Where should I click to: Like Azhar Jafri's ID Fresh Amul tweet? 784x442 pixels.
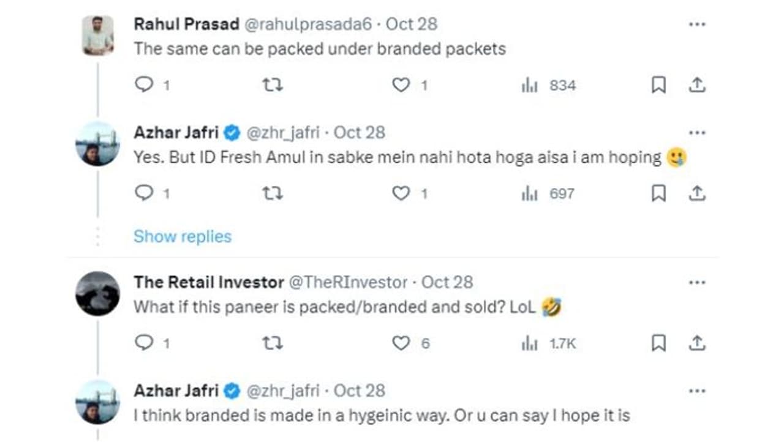pyautogui.click(x=401, y=193)
